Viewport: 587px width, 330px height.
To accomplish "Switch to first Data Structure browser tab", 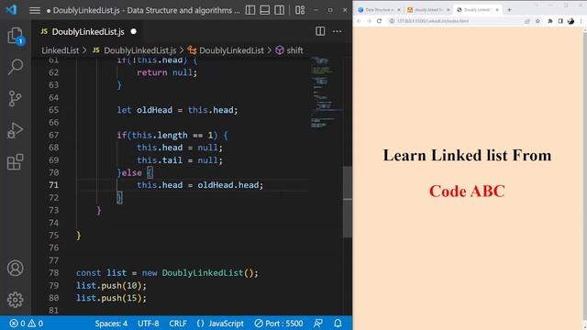I will click(379, 10).
